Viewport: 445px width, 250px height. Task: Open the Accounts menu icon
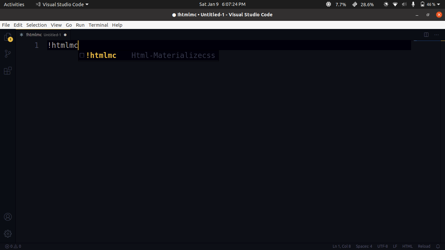pyautogui.click(x=8, y=217)
